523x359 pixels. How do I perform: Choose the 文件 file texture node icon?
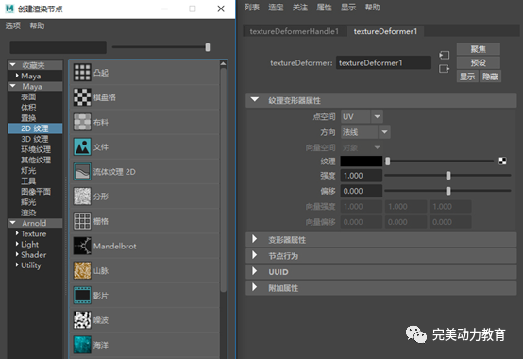click(82, 146)
